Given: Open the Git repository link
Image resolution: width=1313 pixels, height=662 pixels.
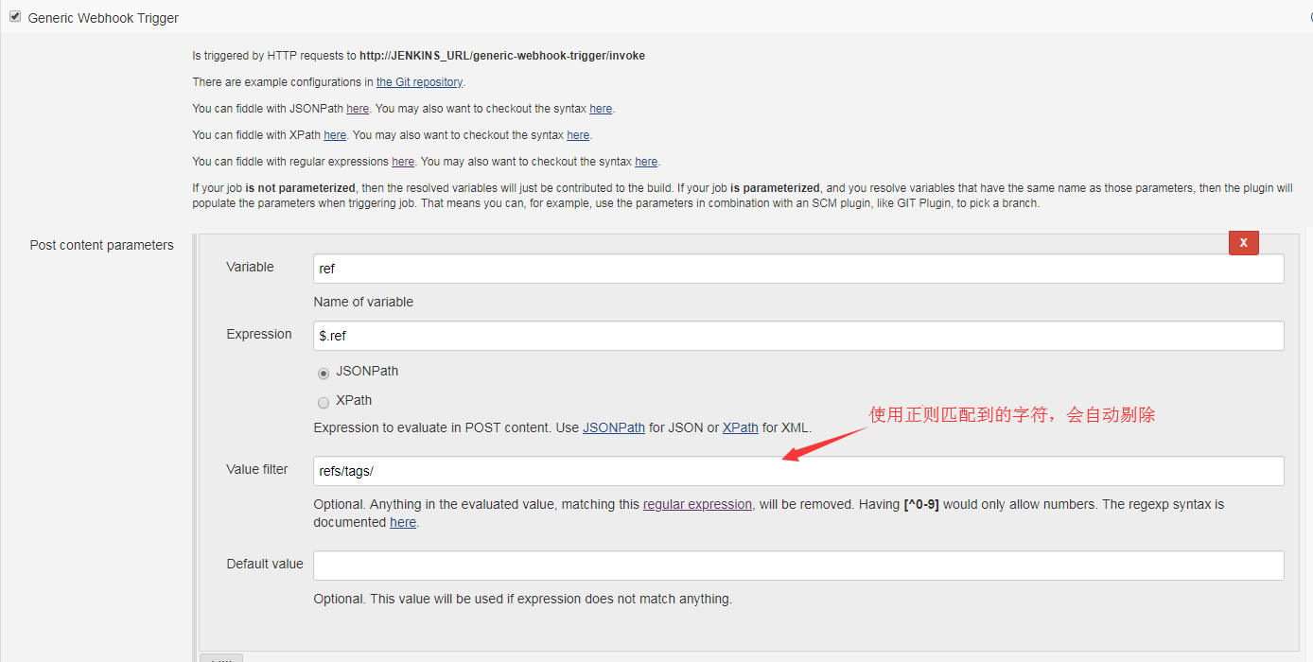Looking at the screenshot, I should coord(419,82).
